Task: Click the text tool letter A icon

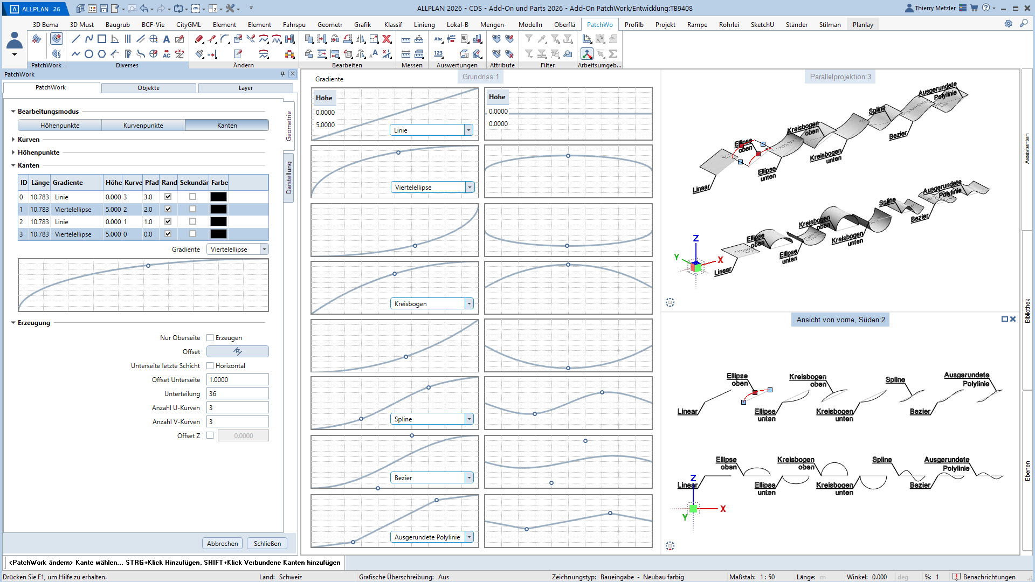Action: pos(167,39)
